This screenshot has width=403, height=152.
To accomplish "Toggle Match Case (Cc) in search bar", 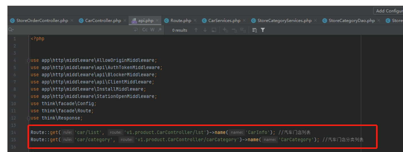I will point(145,30).
